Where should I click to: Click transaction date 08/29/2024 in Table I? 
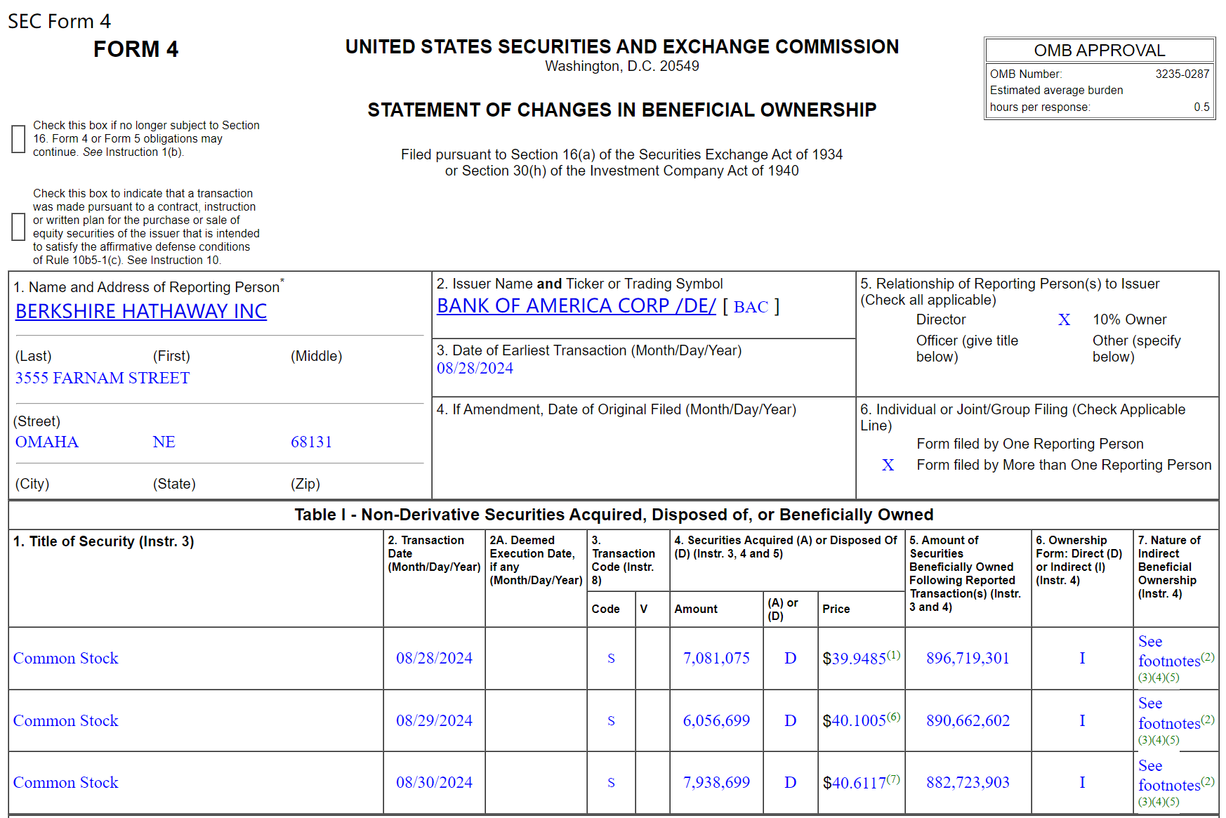(434, 720)
